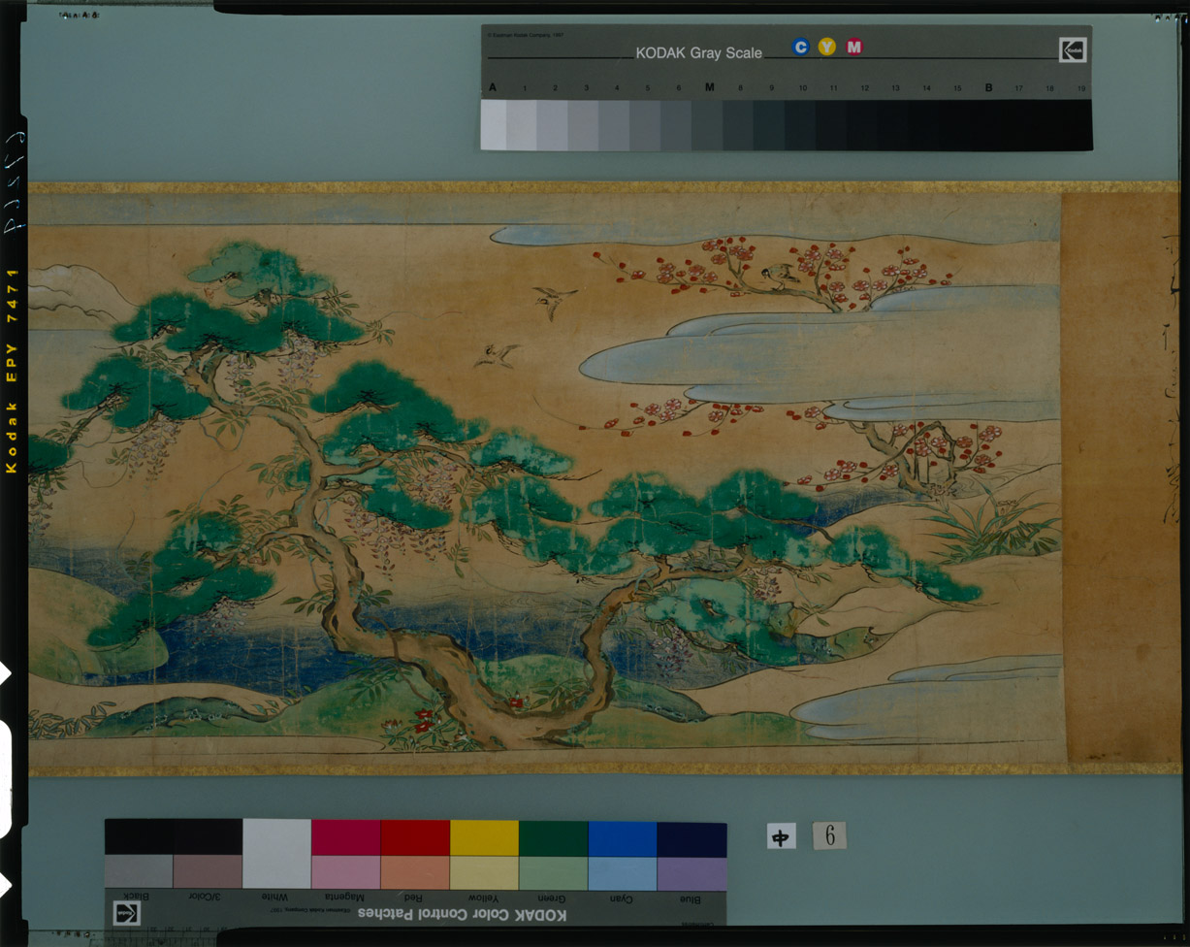
Task: Pick the saturated yellow color patch
Action: click(x=484, y=837)
